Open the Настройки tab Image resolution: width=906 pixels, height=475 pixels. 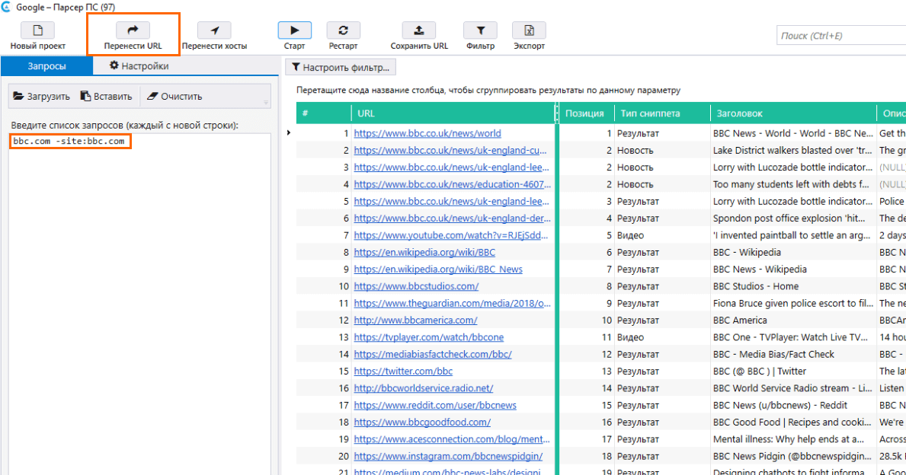139,65
